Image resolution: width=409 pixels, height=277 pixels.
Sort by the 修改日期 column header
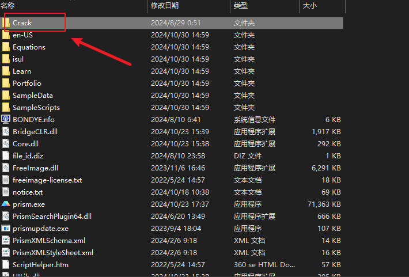tap(165, 5)
